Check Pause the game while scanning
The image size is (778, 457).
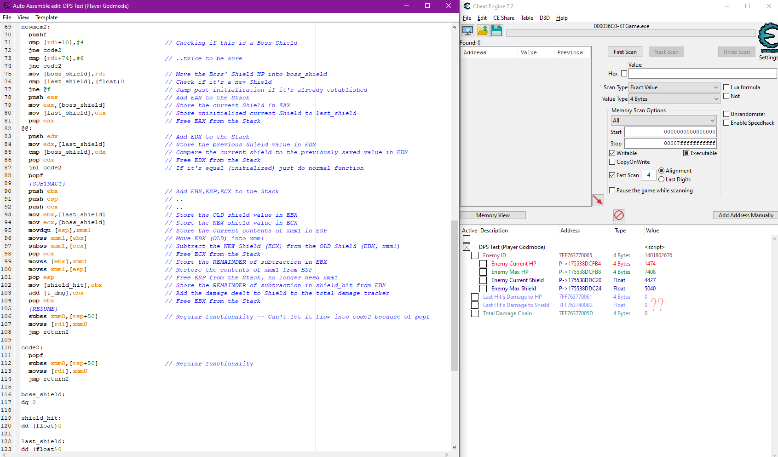612,191
